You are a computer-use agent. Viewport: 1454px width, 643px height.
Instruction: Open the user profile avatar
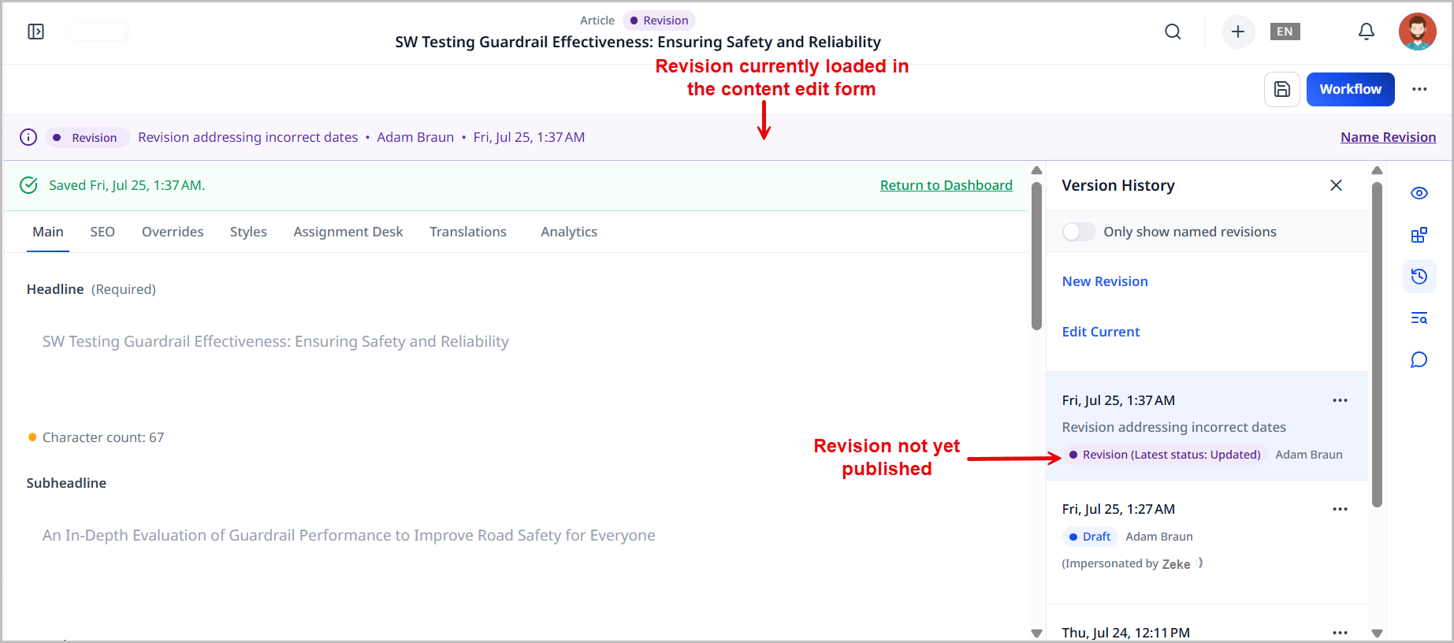coord(1417,32)
